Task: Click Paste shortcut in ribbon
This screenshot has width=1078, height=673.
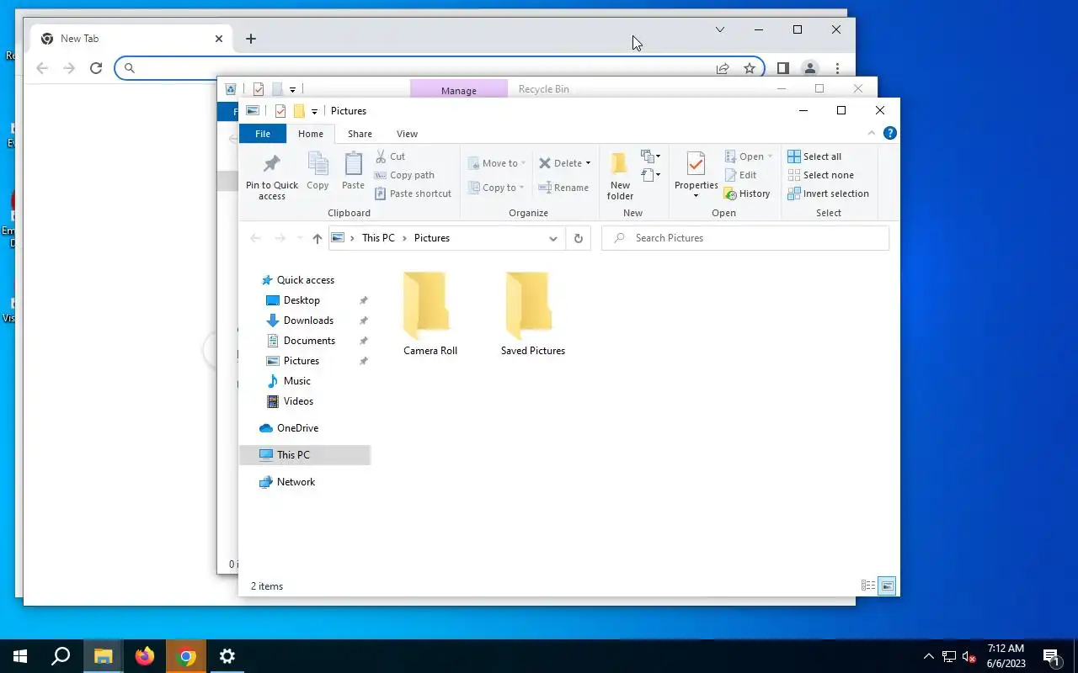Action: click(413, 193)
